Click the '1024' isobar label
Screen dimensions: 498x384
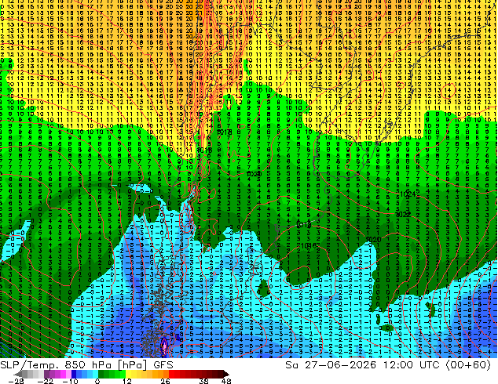[x=408, y=194]
